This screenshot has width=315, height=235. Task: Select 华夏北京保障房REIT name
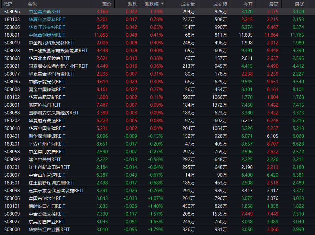point(49,58)
